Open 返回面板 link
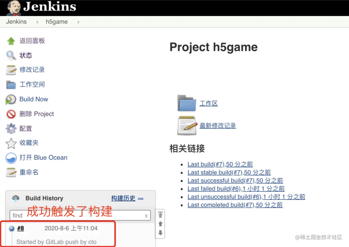Viewport: 349px width, 247px height. (x=32, y=41)
